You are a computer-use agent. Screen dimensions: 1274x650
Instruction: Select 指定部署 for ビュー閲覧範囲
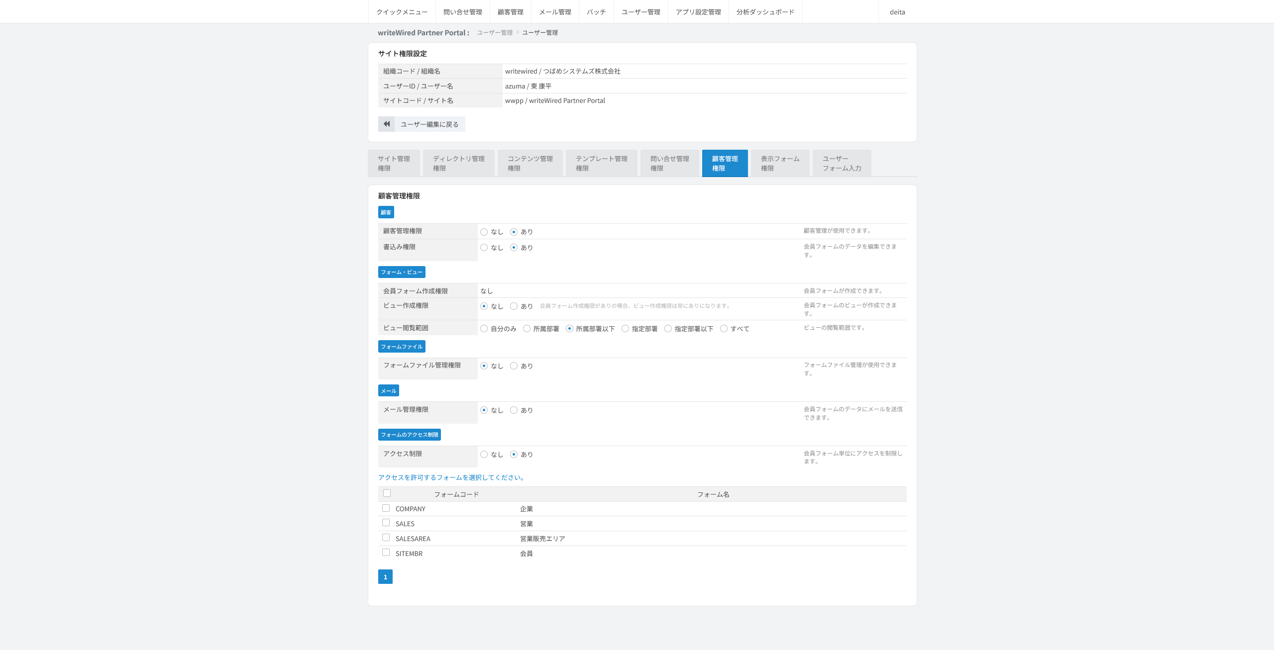click(x=625, y=329)
